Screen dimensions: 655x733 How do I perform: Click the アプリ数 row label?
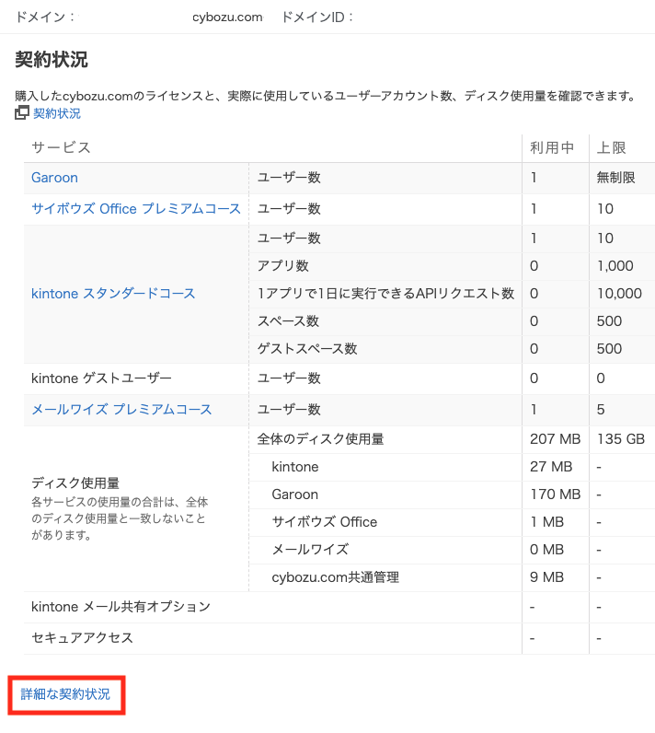click(283, 266)
